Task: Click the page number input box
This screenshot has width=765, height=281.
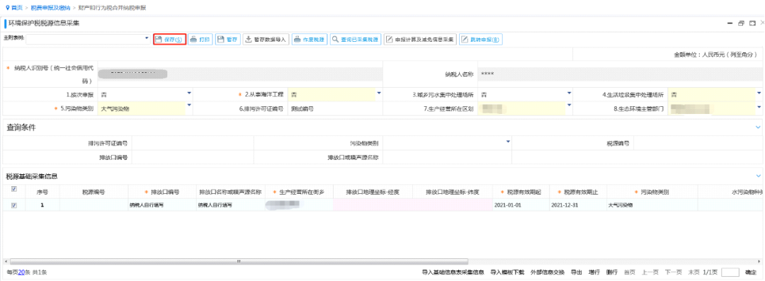Action: pos(730,273)
